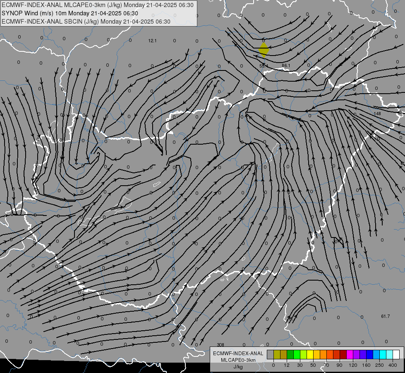The image size is (405, 373).
Task: Click the legend scale label 400
Action: pyautogui.click(x=393, y=365)
